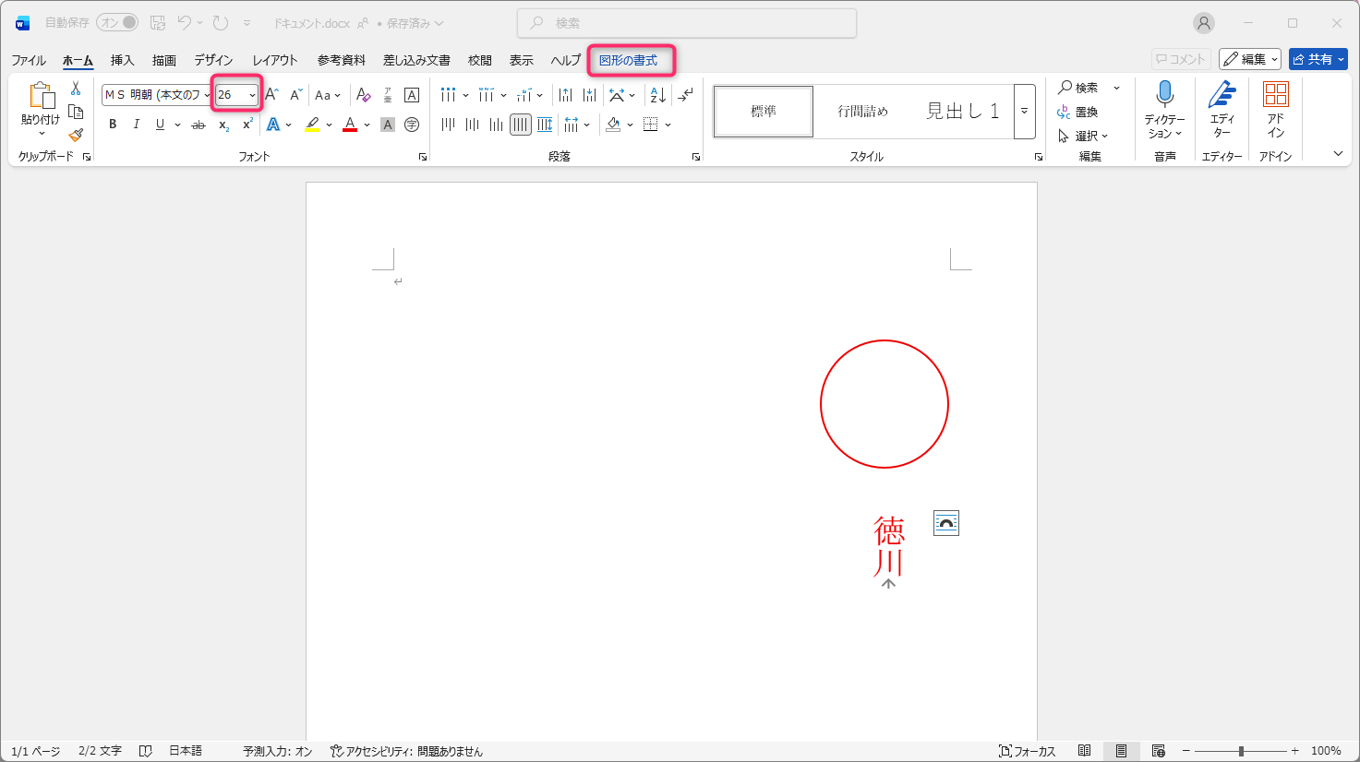Screen dimensions: 1360x762
Task: Click the enclosed character icon
Action: pyautogui.click(x=412, y=125)
